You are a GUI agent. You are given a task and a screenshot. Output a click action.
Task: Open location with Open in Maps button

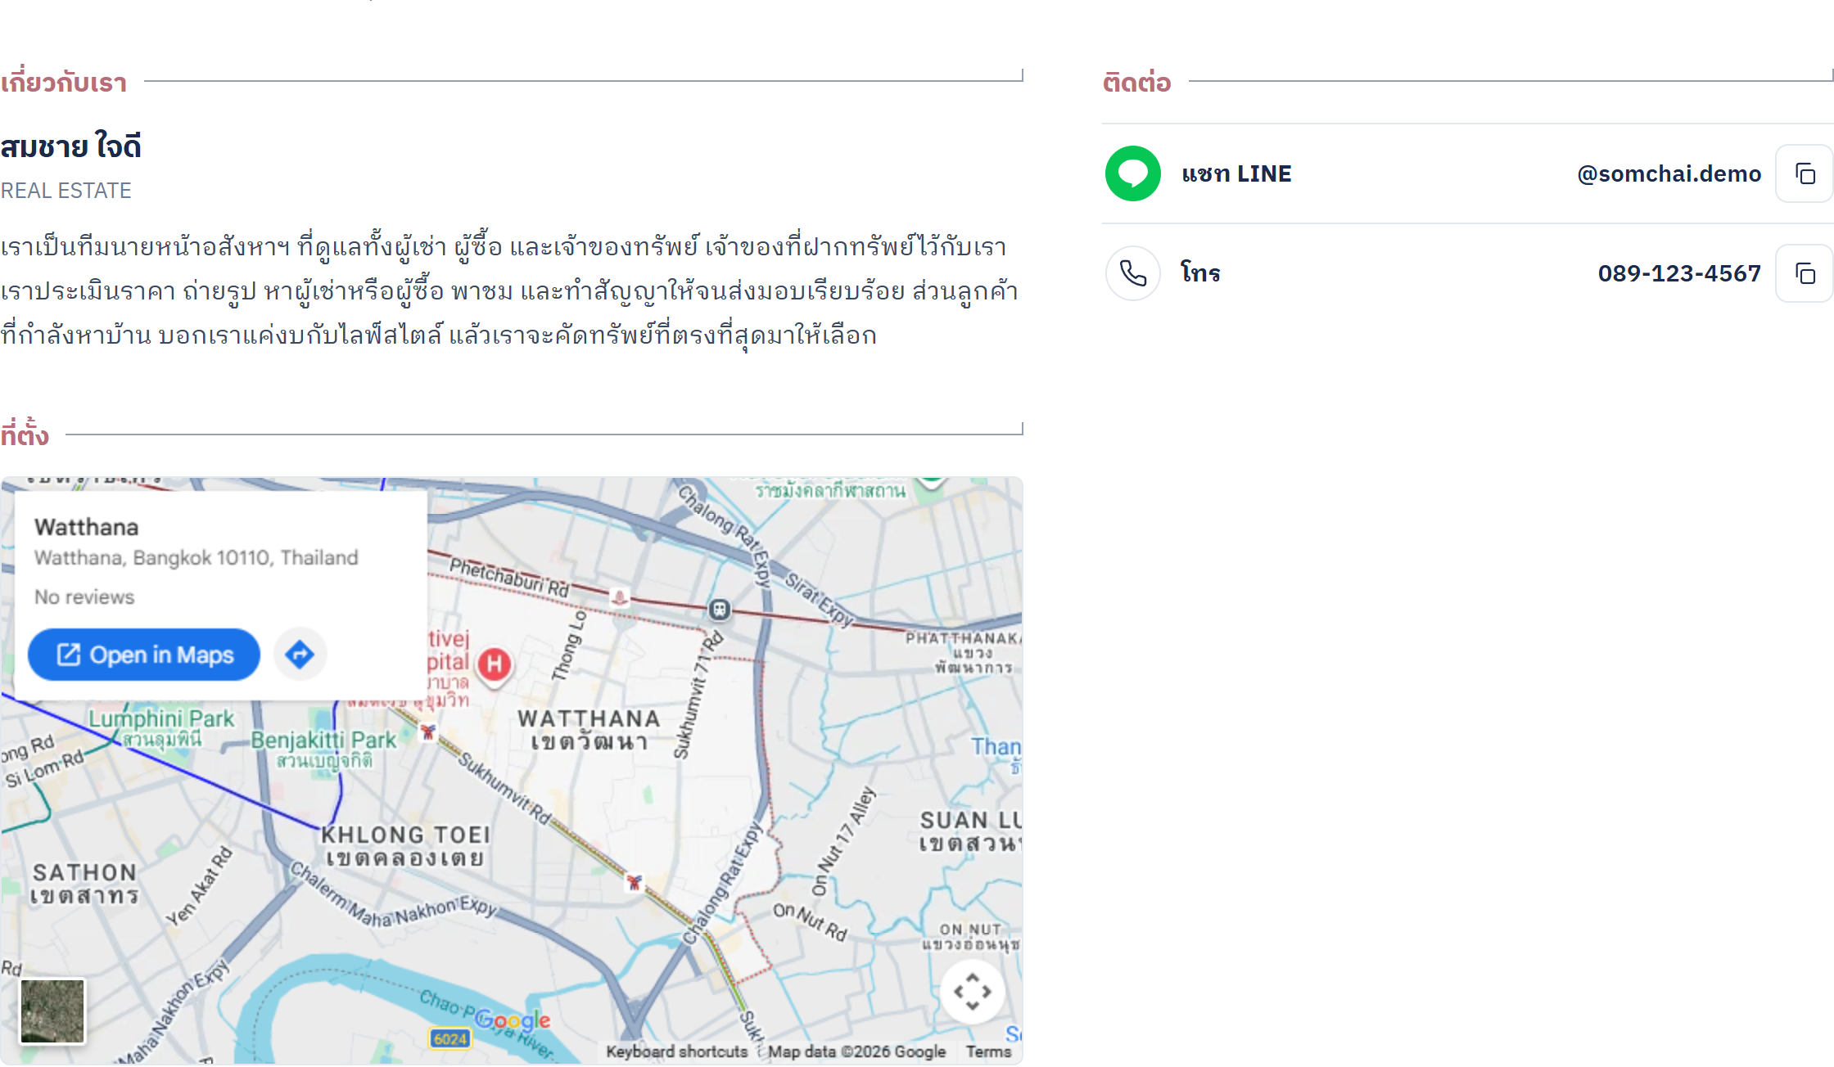tap(144, 655)
